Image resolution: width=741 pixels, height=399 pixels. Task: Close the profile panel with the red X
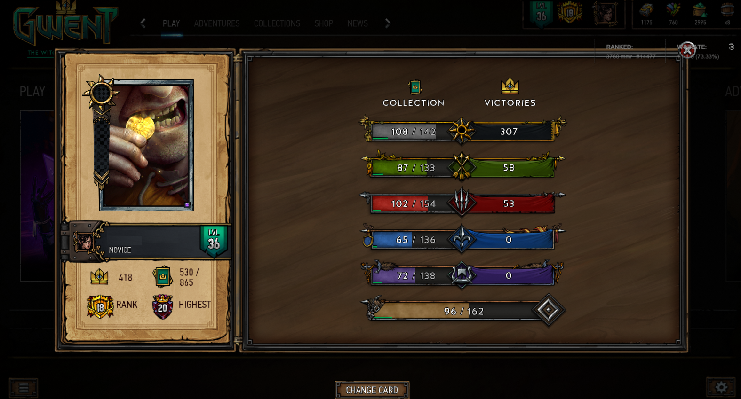[687, 50]
